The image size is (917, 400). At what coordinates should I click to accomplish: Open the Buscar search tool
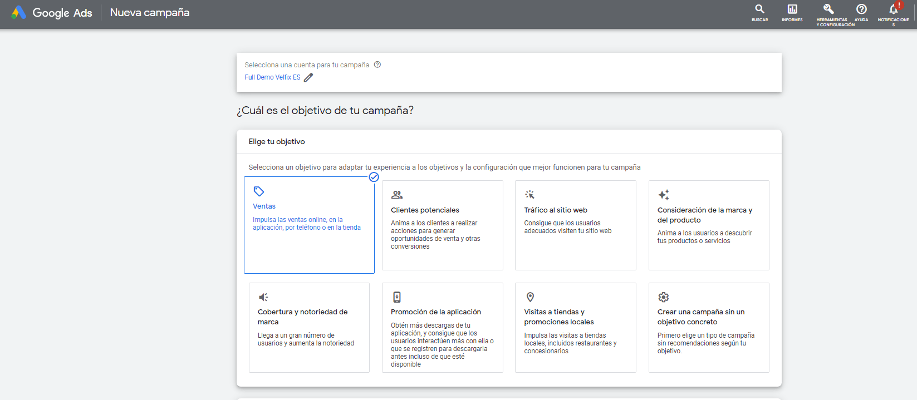759,9
